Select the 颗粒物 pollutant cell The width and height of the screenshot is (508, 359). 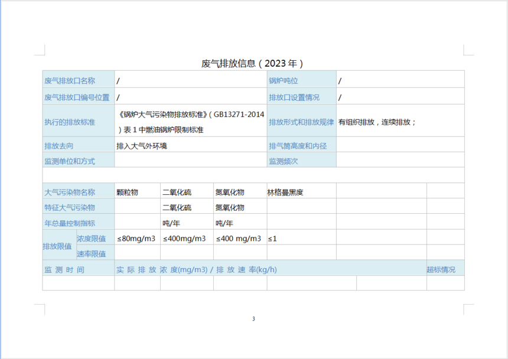click(128, 192)
